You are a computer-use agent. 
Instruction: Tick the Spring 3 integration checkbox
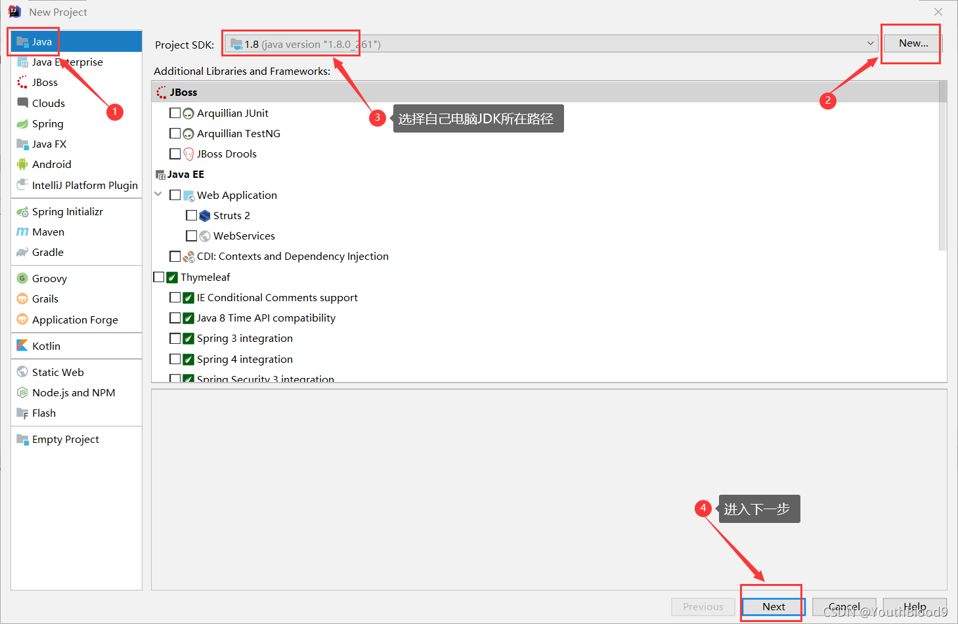(175, 338)
